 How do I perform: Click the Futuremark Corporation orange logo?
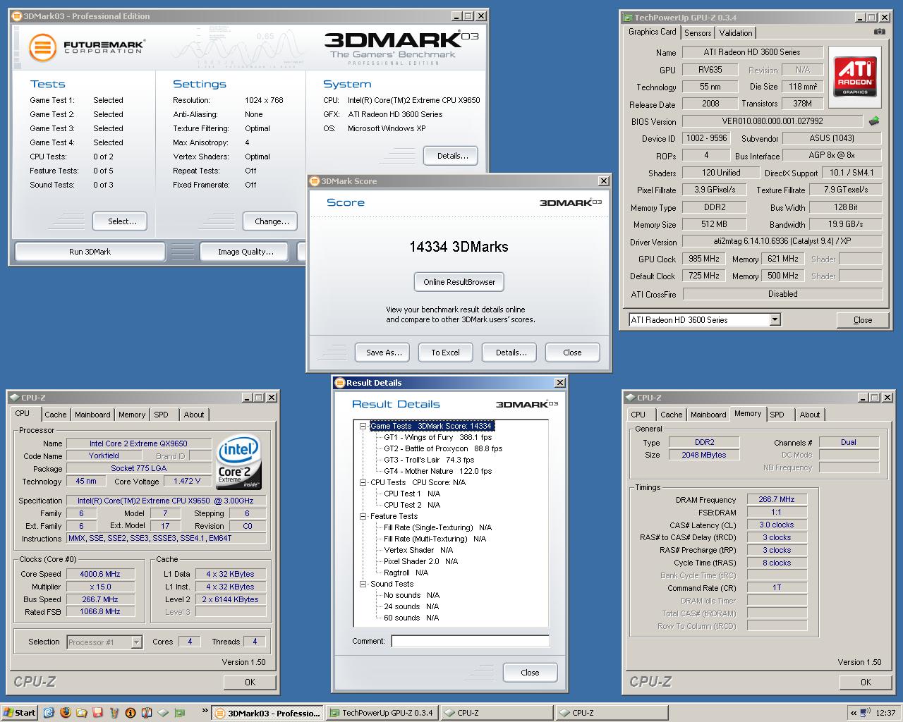[42, 48]
